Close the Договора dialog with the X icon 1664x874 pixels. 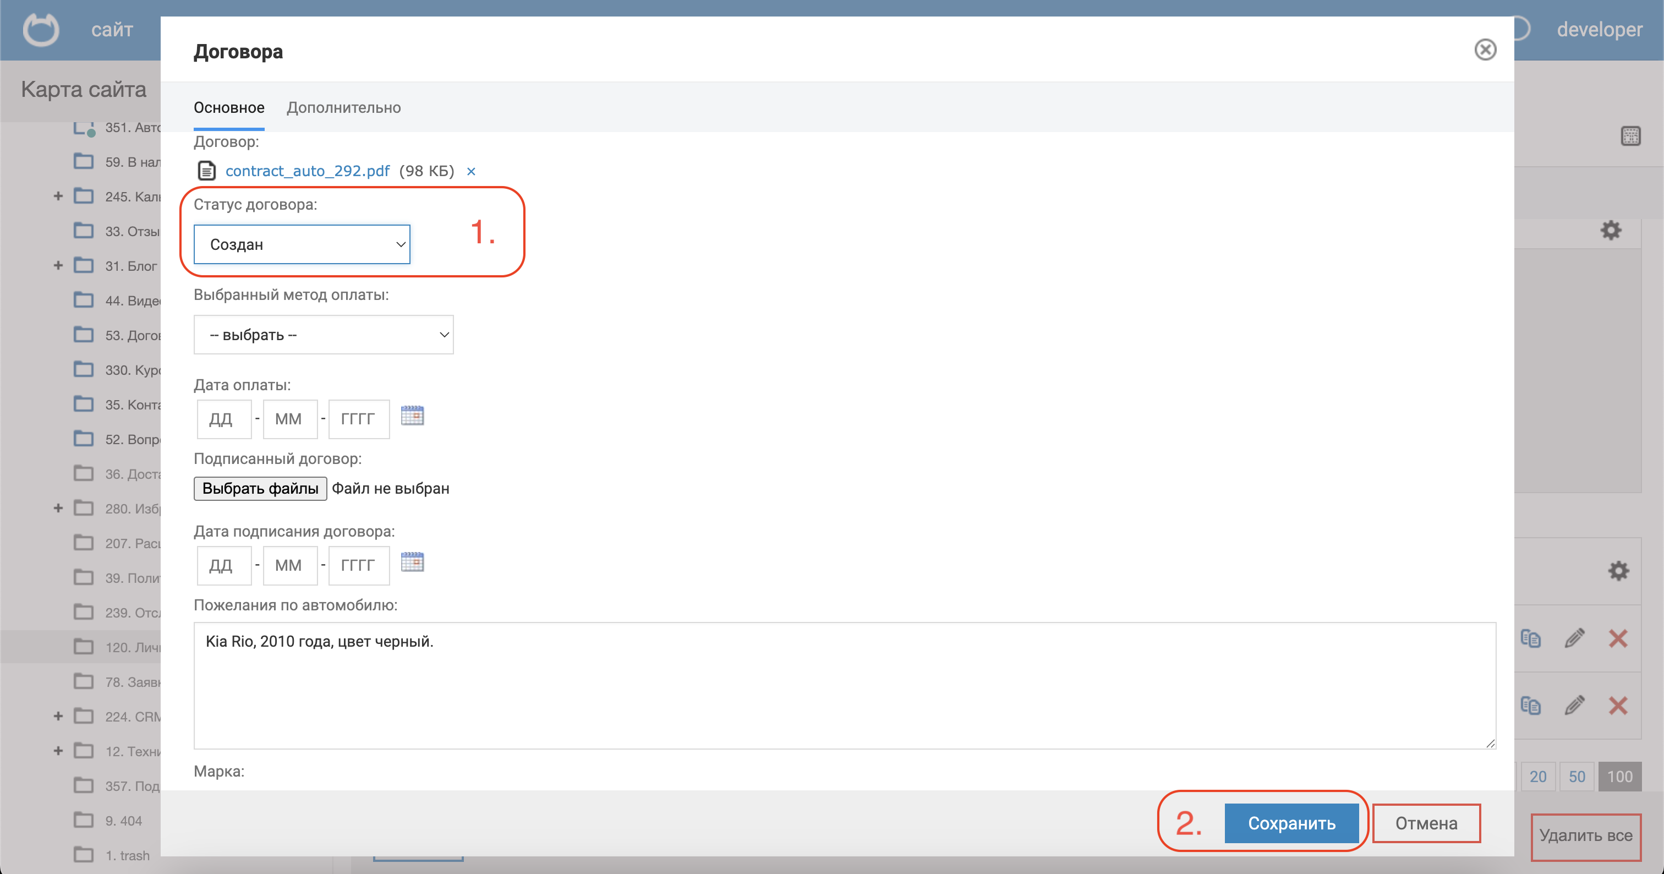click(x=1485, y=50)
